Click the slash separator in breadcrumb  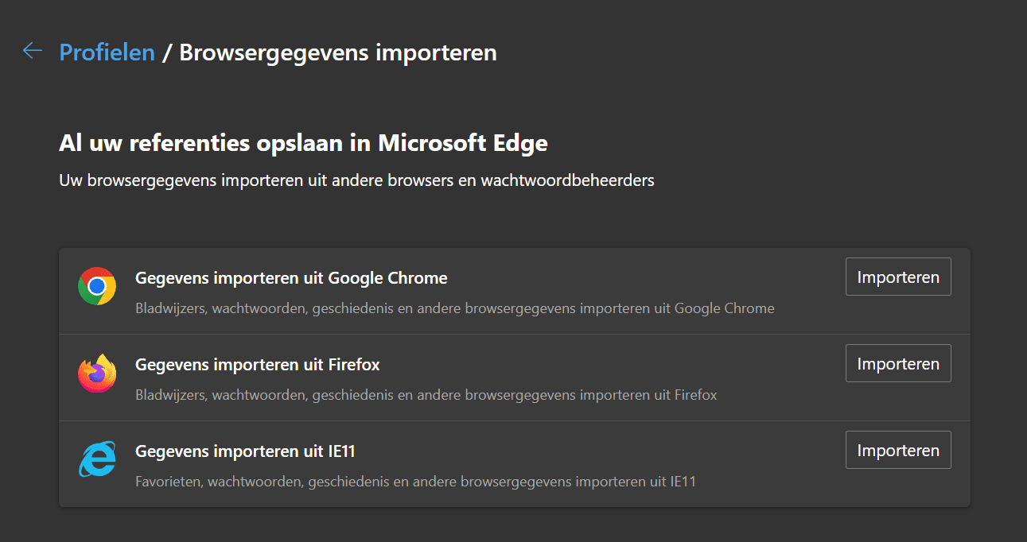coord(167,52)
